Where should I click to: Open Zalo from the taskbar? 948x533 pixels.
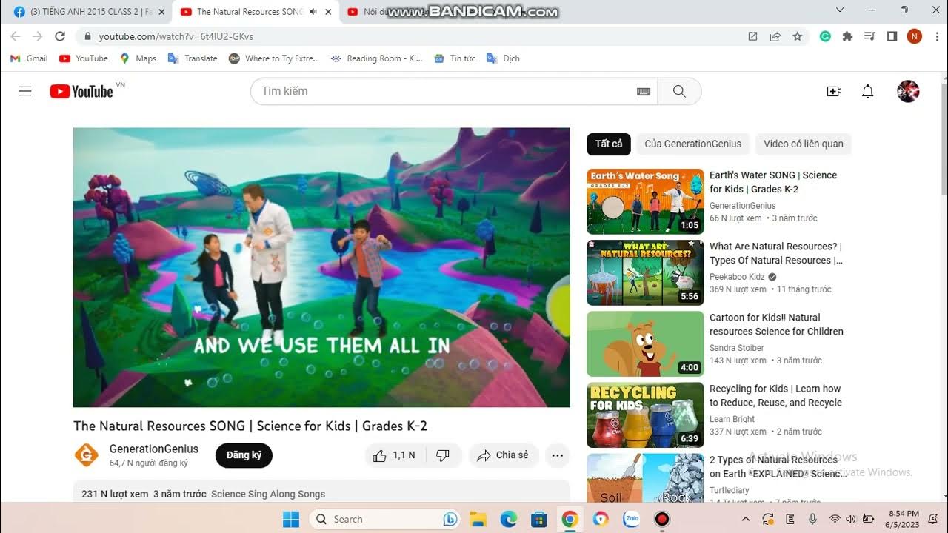coord(631,519)
